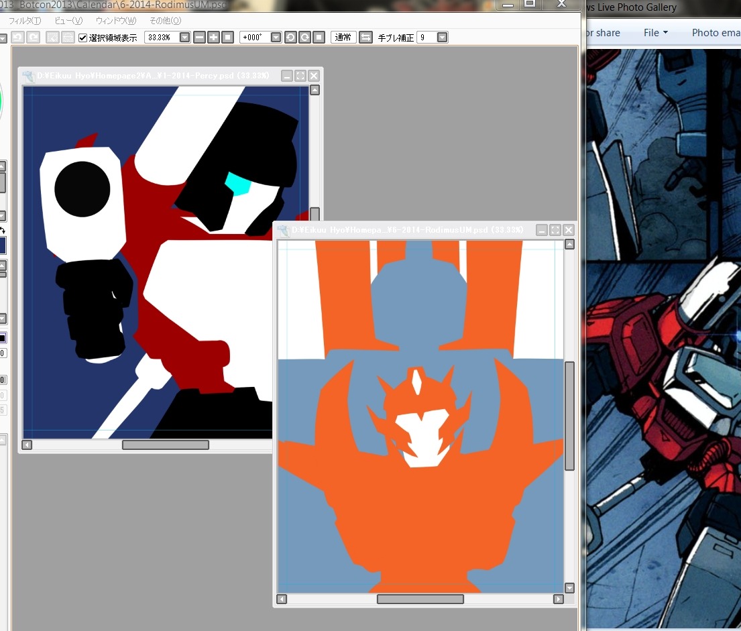Click the 33.33% zoom field
The width and height of the screenshot is (741, 631).
click(161, 38)
